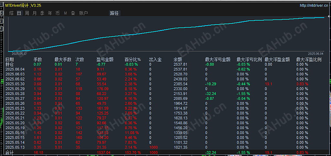The image size is (331, 156).
Task: Click chart end date label 2025.06.04
Action: click(x=315, y=54)
